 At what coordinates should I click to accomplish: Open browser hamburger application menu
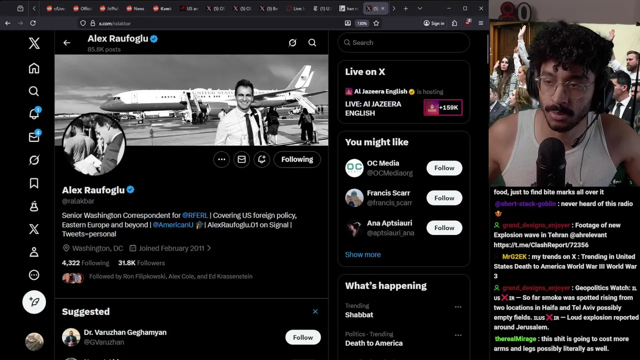[x=481, y=23]
